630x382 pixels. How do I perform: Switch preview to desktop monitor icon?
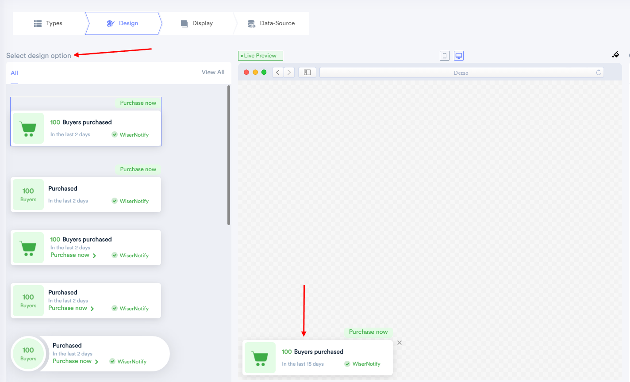point(459,56)
